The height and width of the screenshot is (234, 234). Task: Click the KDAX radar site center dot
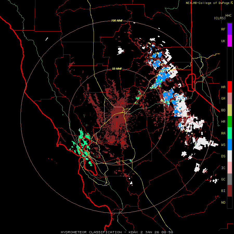[118, 117]
